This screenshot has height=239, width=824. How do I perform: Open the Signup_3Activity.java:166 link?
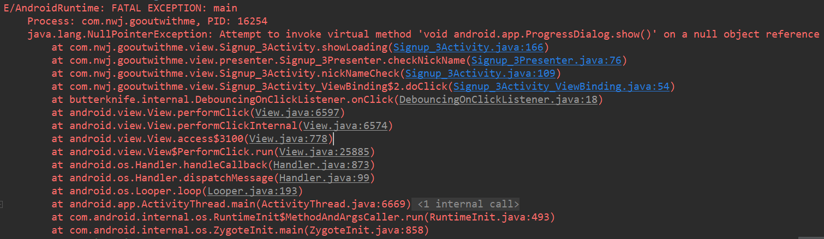(468, 47)
